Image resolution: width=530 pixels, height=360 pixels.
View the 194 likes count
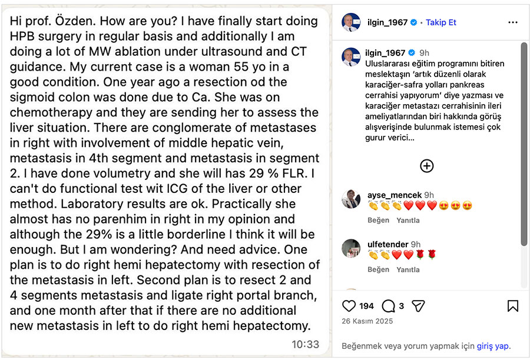[366, 306]
